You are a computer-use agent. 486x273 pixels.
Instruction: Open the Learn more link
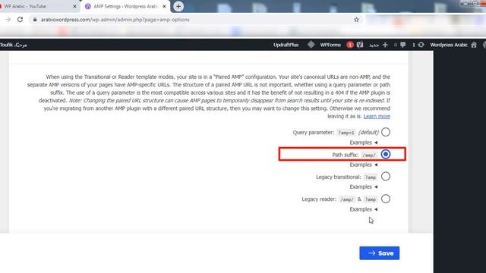coord(377,116)
